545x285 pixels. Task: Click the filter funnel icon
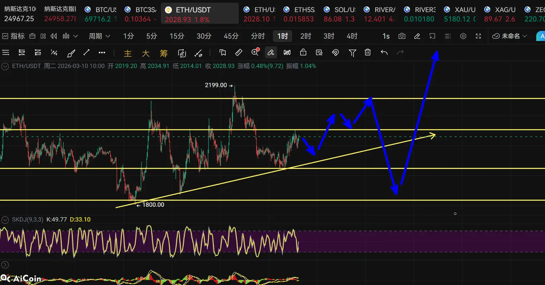[352, 53]
